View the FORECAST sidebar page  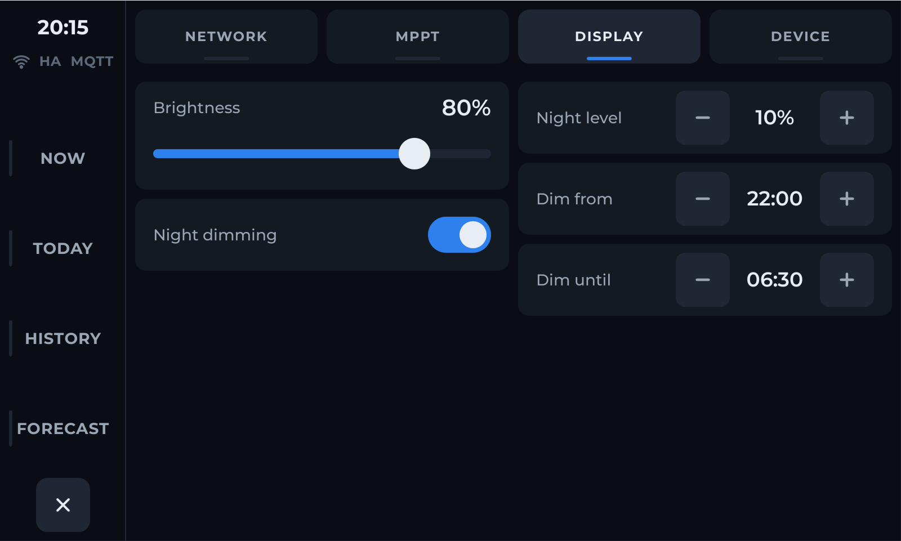[63, 428]
